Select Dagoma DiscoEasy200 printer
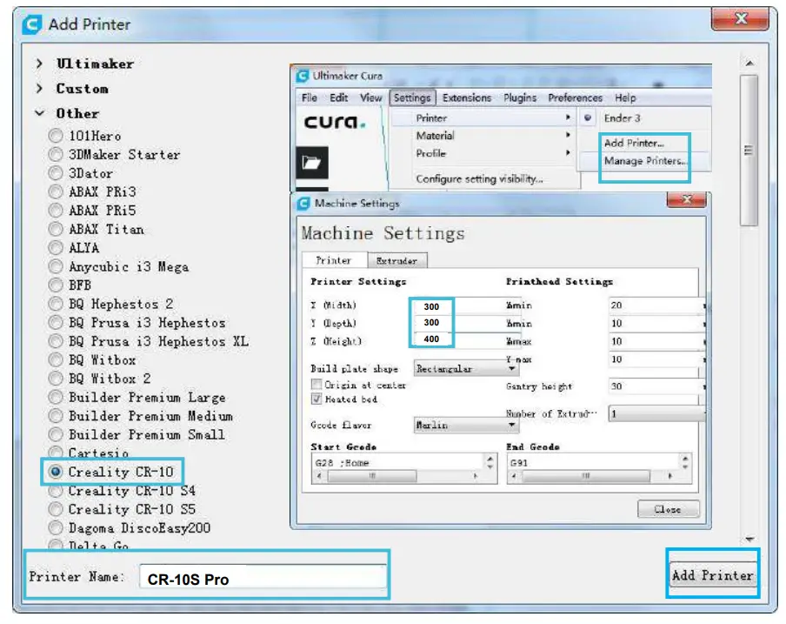This screenshot has width=786, height=624. coord(56,527)
